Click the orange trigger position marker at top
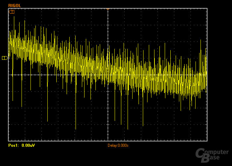Screen dimensions: 232x166 coord(108,9)
